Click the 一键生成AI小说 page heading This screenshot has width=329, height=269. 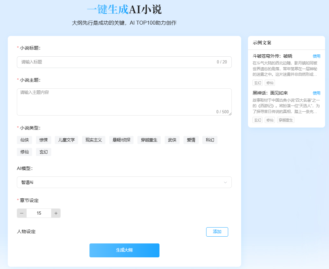[124, 10]
